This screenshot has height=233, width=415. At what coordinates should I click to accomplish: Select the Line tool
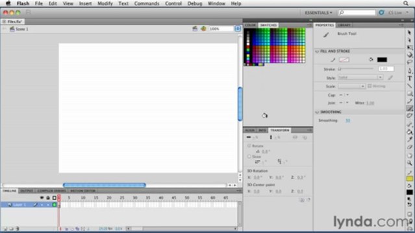(x=409, y=86)
